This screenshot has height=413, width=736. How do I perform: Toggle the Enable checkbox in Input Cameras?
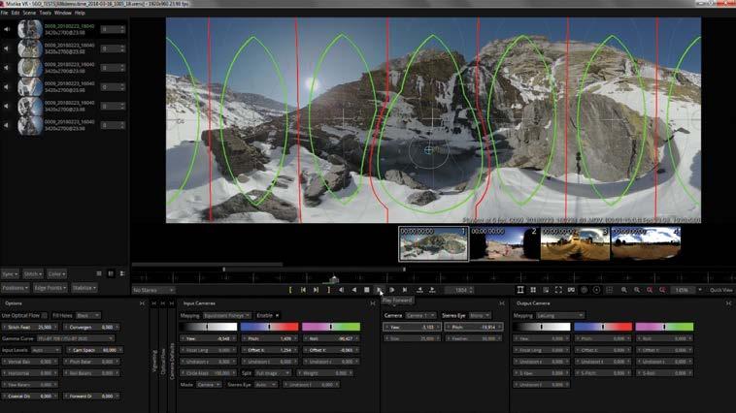(x=277, y=315)
